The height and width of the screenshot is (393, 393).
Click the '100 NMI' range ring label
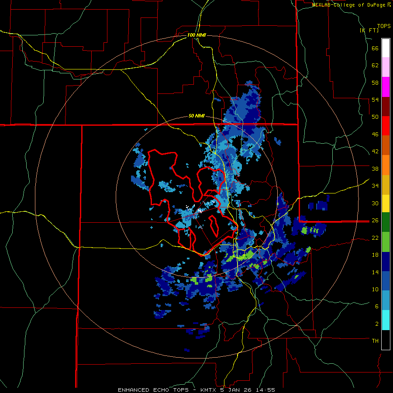pos(196,35)
